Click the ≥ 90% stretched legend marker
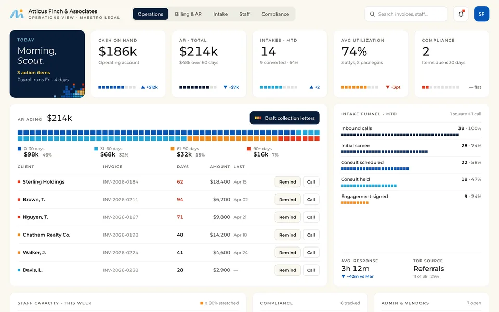Viewport: 499px width, 312px height. [202, 303]
